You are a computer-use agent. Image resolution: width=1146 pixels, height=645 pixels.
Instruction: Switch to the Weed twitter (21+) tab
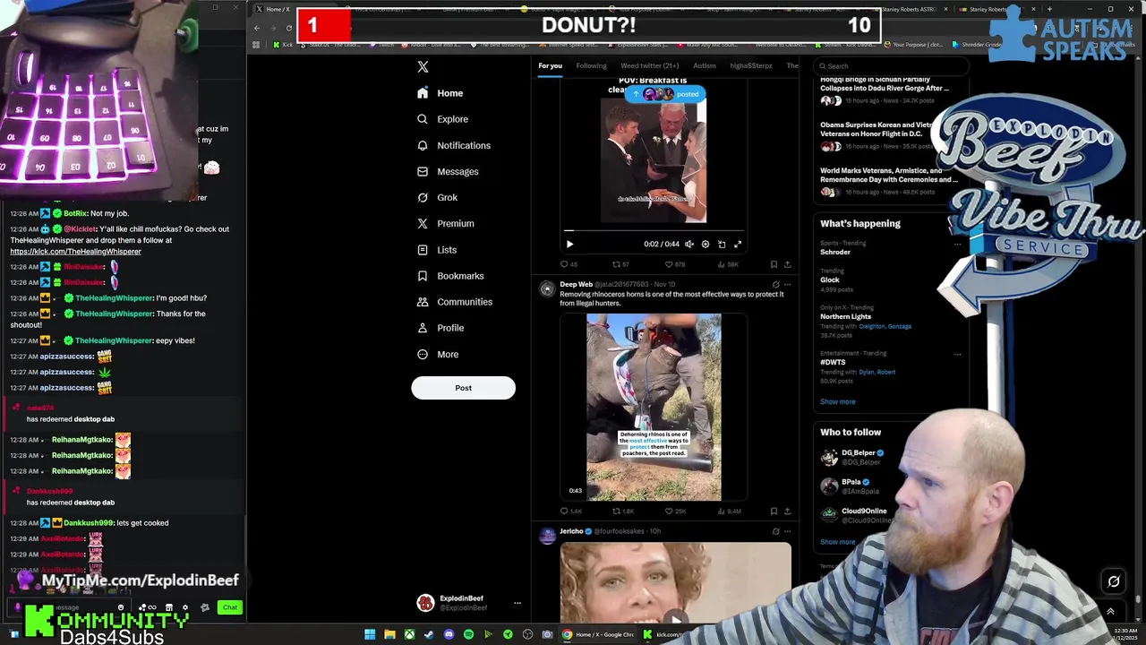[649, 65]
